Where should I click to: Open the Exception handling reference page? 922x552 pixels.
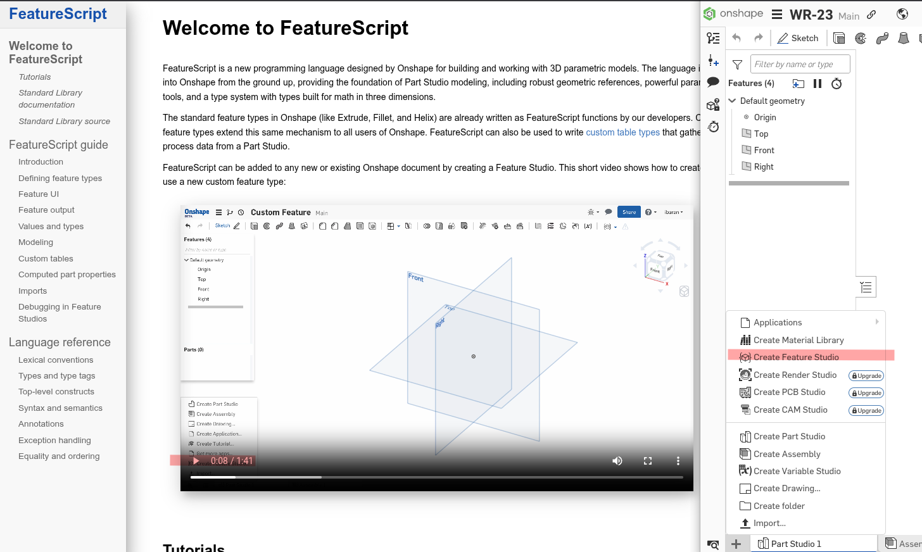54,440
